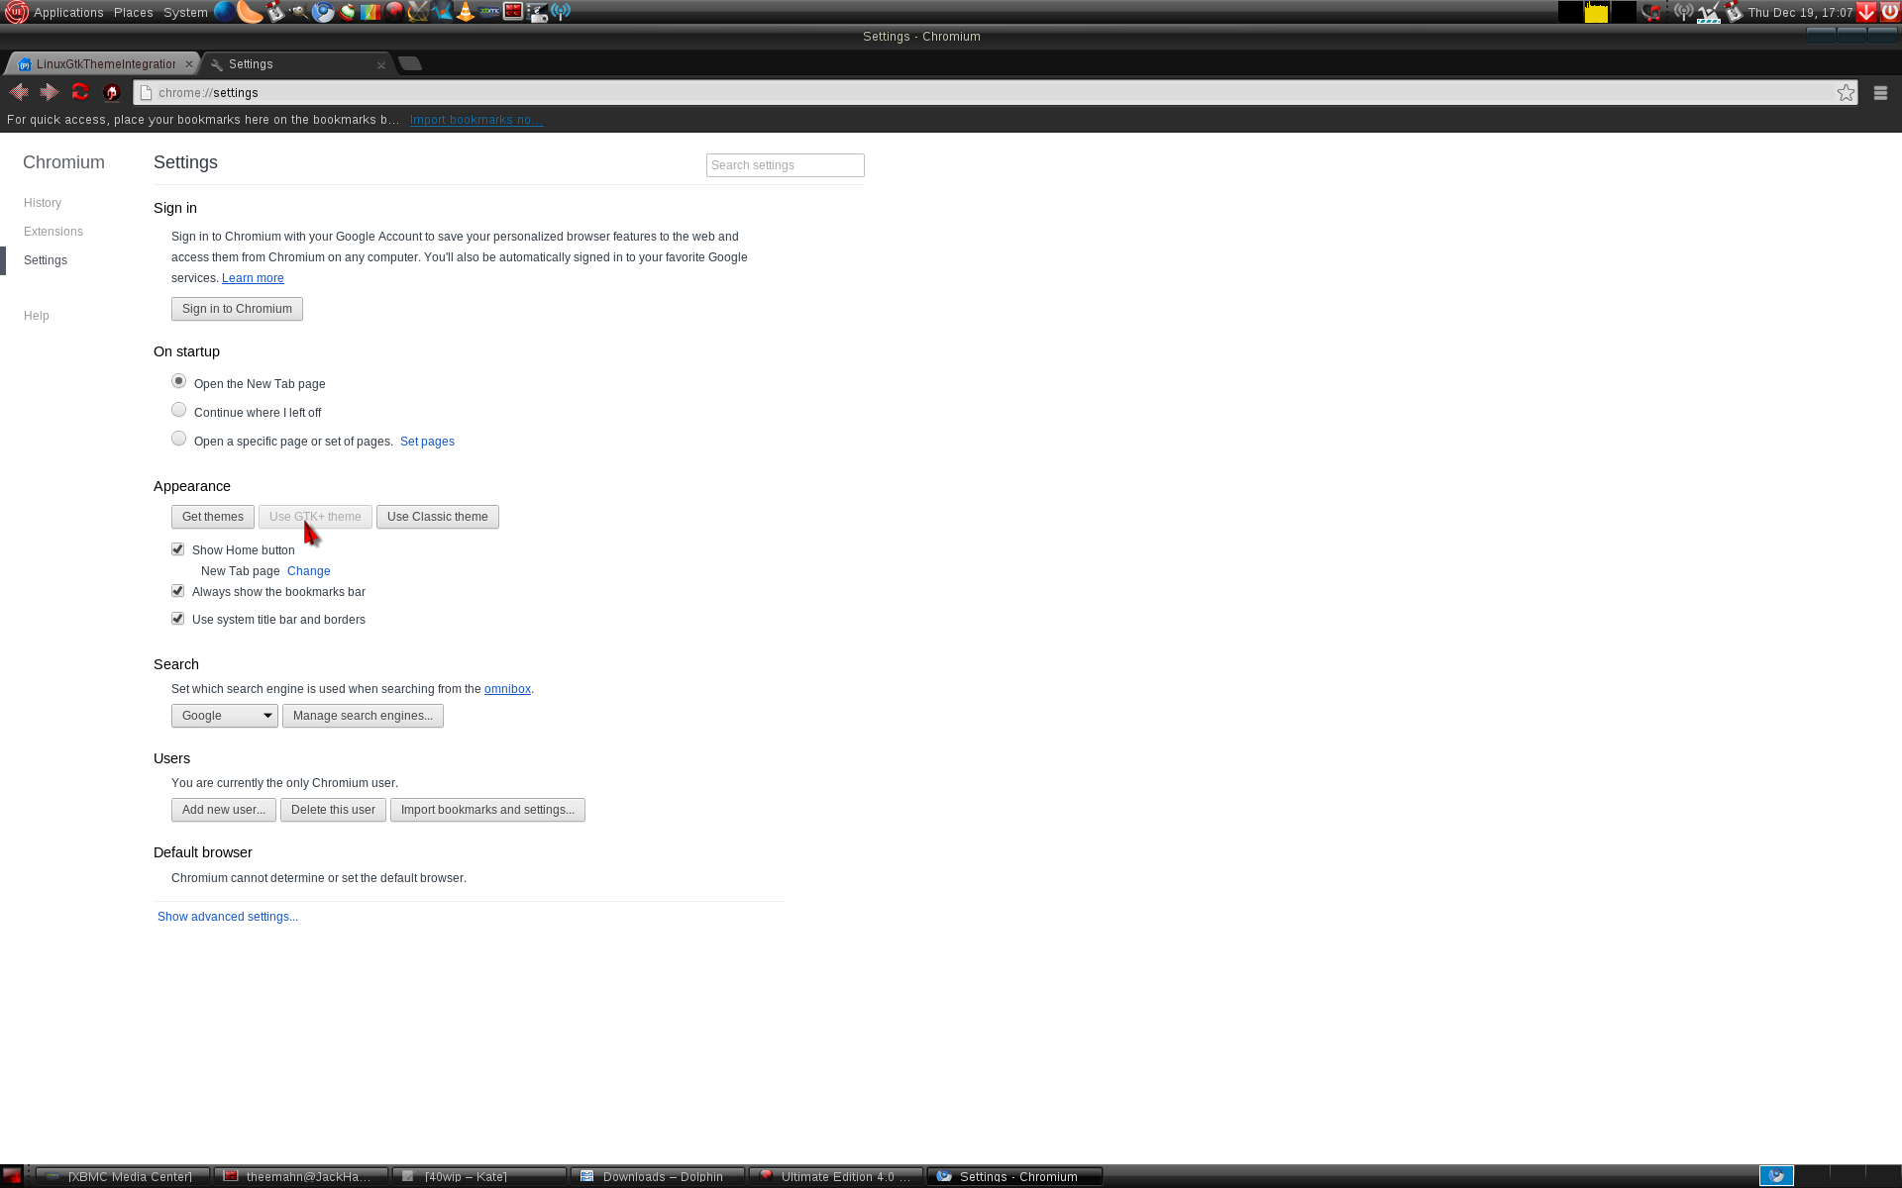
Task: Open the Chromium menu hamburger icon
Action: tap(1880, 92)
